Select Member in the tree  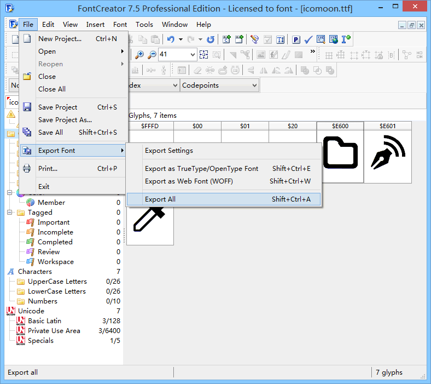[51, 203]
